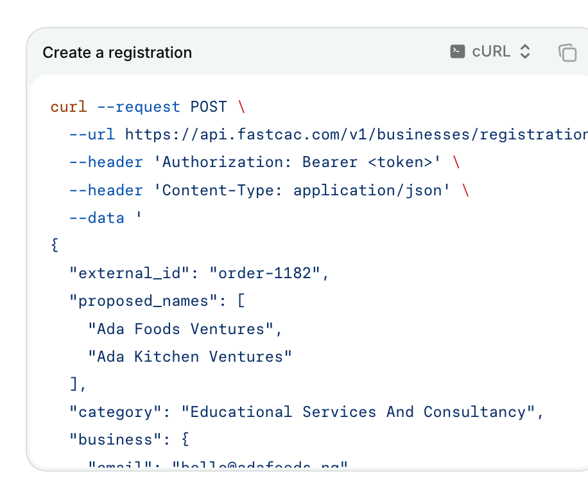Screen dimensions: 588x478
Task: Click the 'Create a registration' title
Action: 117,53
